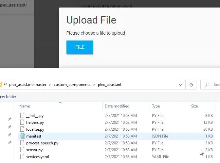220x163 pixels.
Task: Click the sensor.py file icon
Action: tap(22, 150)
